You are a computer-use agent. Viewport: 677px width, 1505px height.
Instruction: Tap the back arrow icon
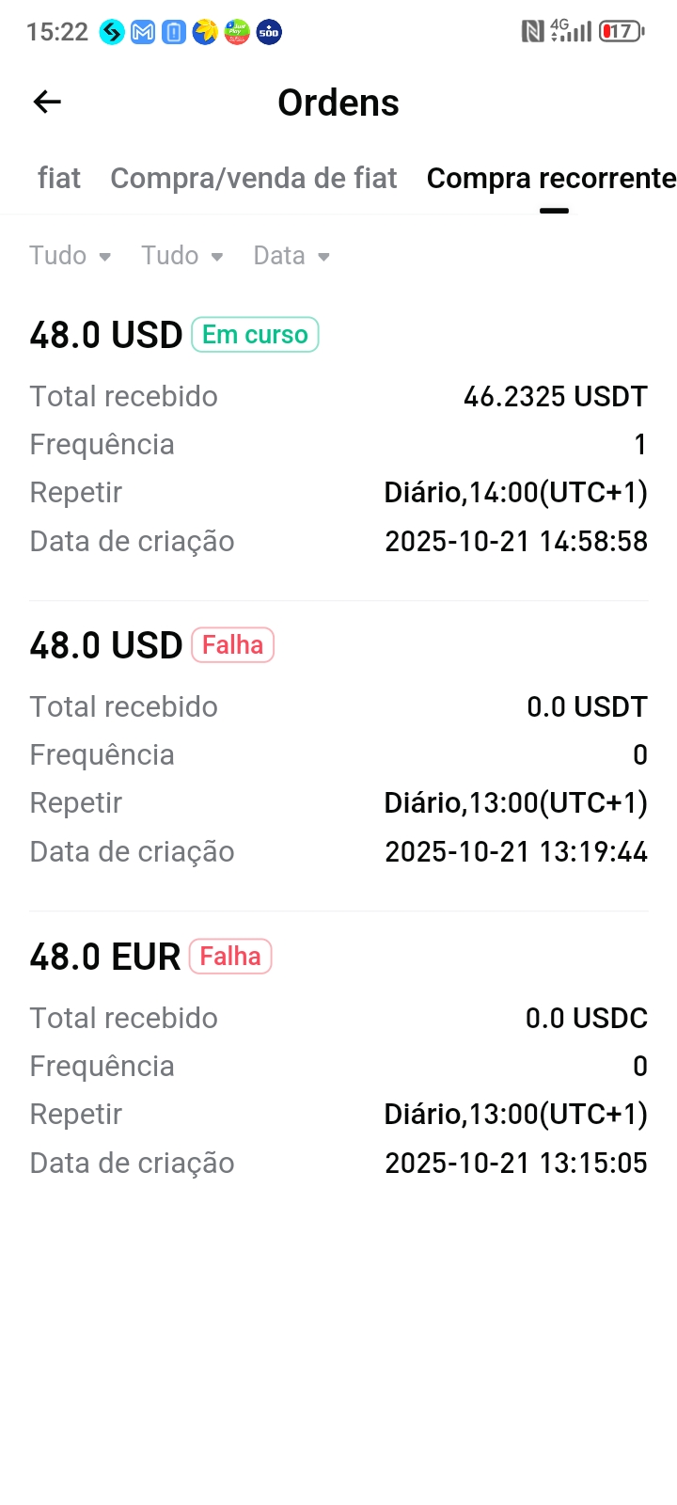click(47, 102)
